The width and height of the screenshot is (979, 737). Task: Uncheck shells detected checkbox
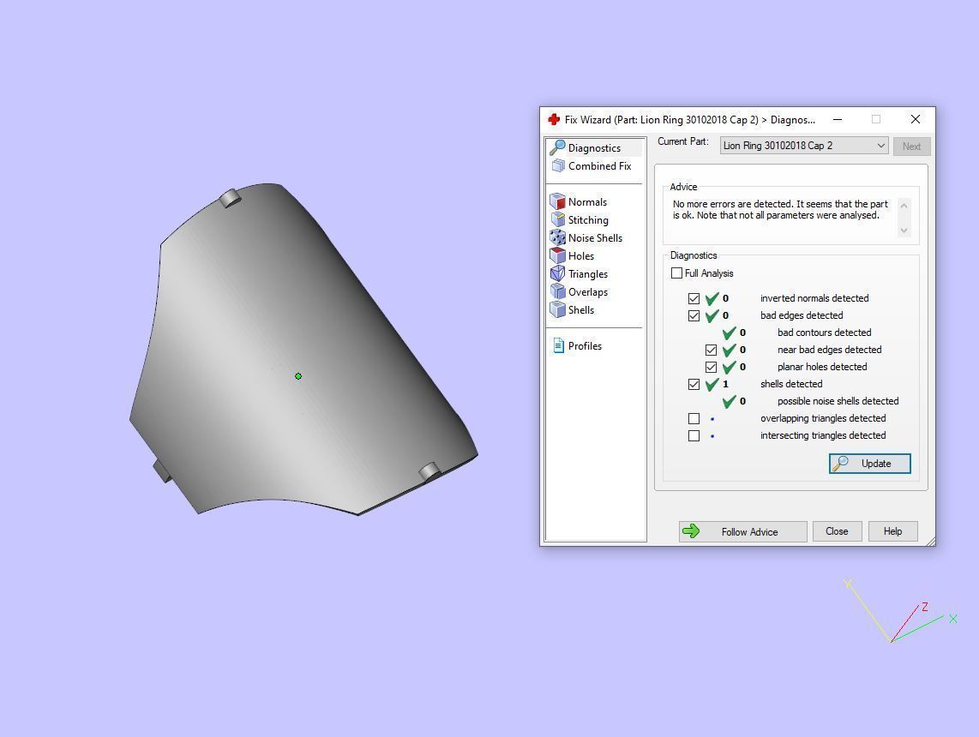pos(694,385)
